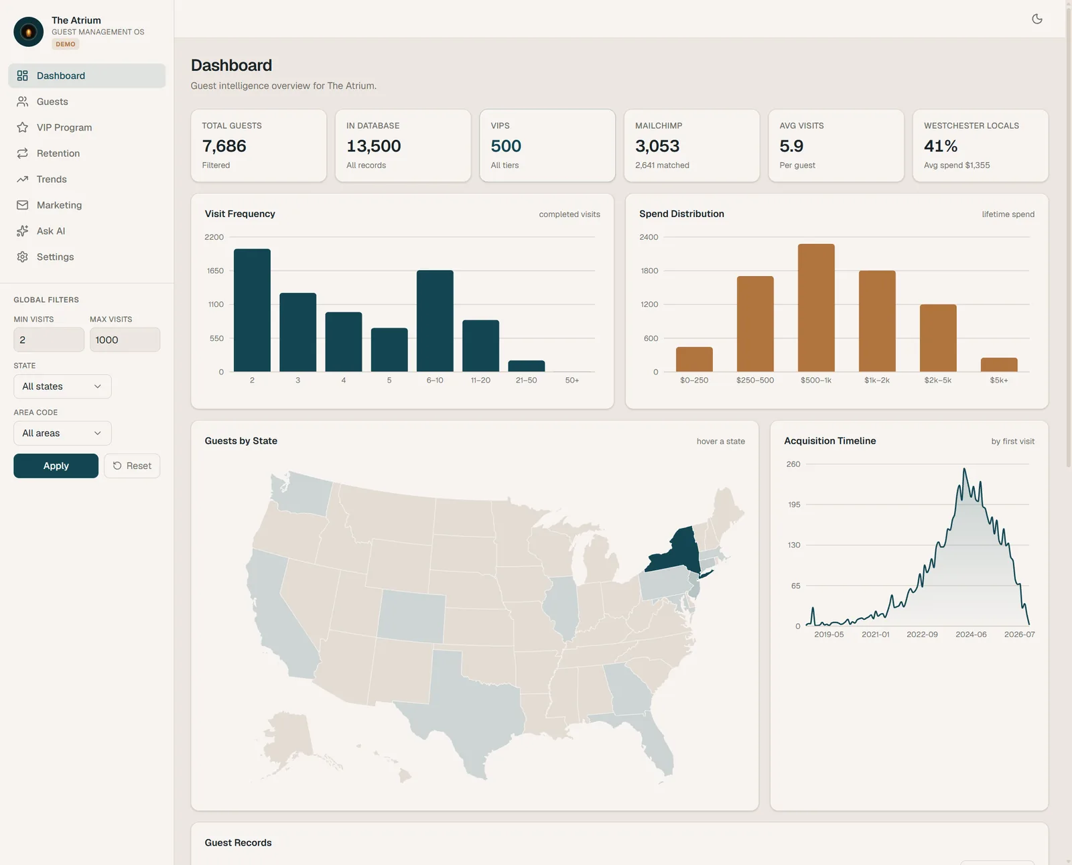The image size is (1072, 865).
Task: Click the Apply filters button
Action: point(56,466)
